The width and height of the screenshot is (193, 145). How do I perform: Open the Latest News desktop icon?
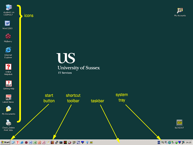pyautogui.click(x=8, y=99)
